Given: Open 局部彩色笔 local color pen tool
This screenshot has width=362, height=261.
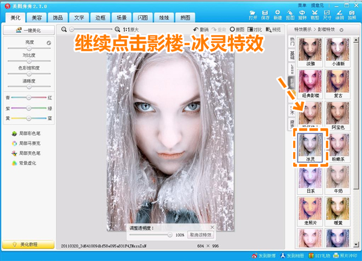Looking at the screenshot, I should [x=27, y=133].
